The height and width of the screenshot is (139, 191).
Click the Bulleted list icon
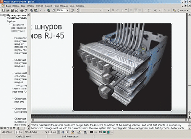pos(149,10)
